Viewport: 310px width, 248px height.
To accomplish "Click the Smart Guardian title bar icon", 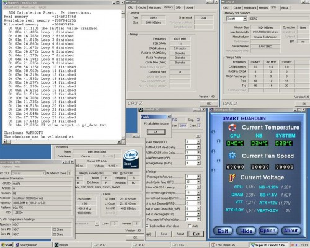I will coord(211,110).
